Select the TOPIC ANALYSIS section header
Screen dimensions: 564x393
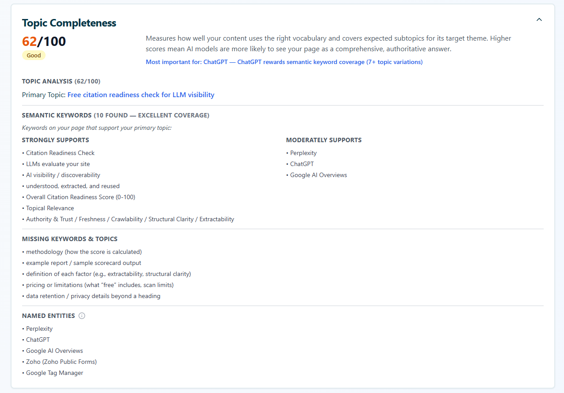click(46, 81)
